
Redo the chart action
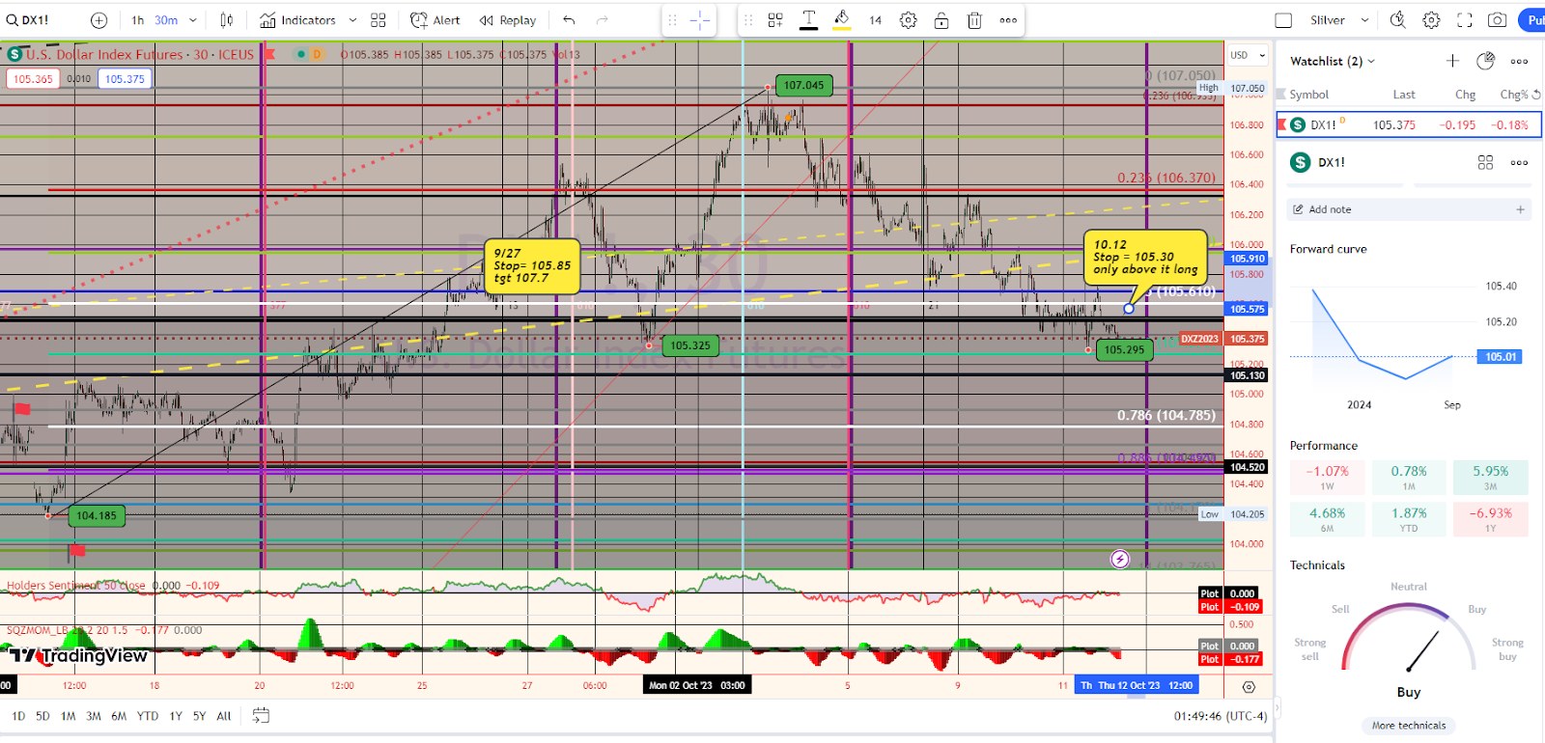pyautogui.click(x=603, y=20)
